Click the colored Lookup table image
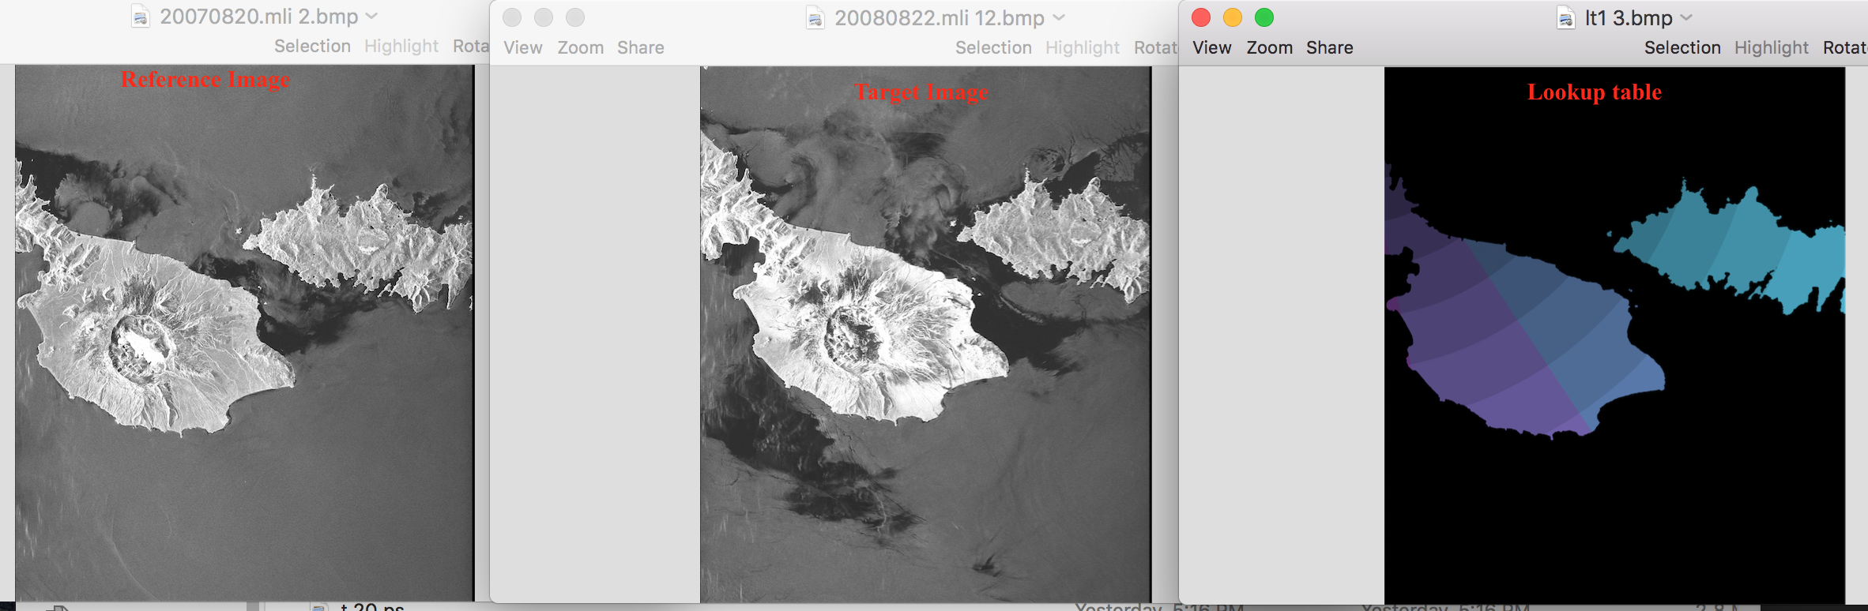The image size is (1868, 611). pyautogui.click(x=1614, y=332)
